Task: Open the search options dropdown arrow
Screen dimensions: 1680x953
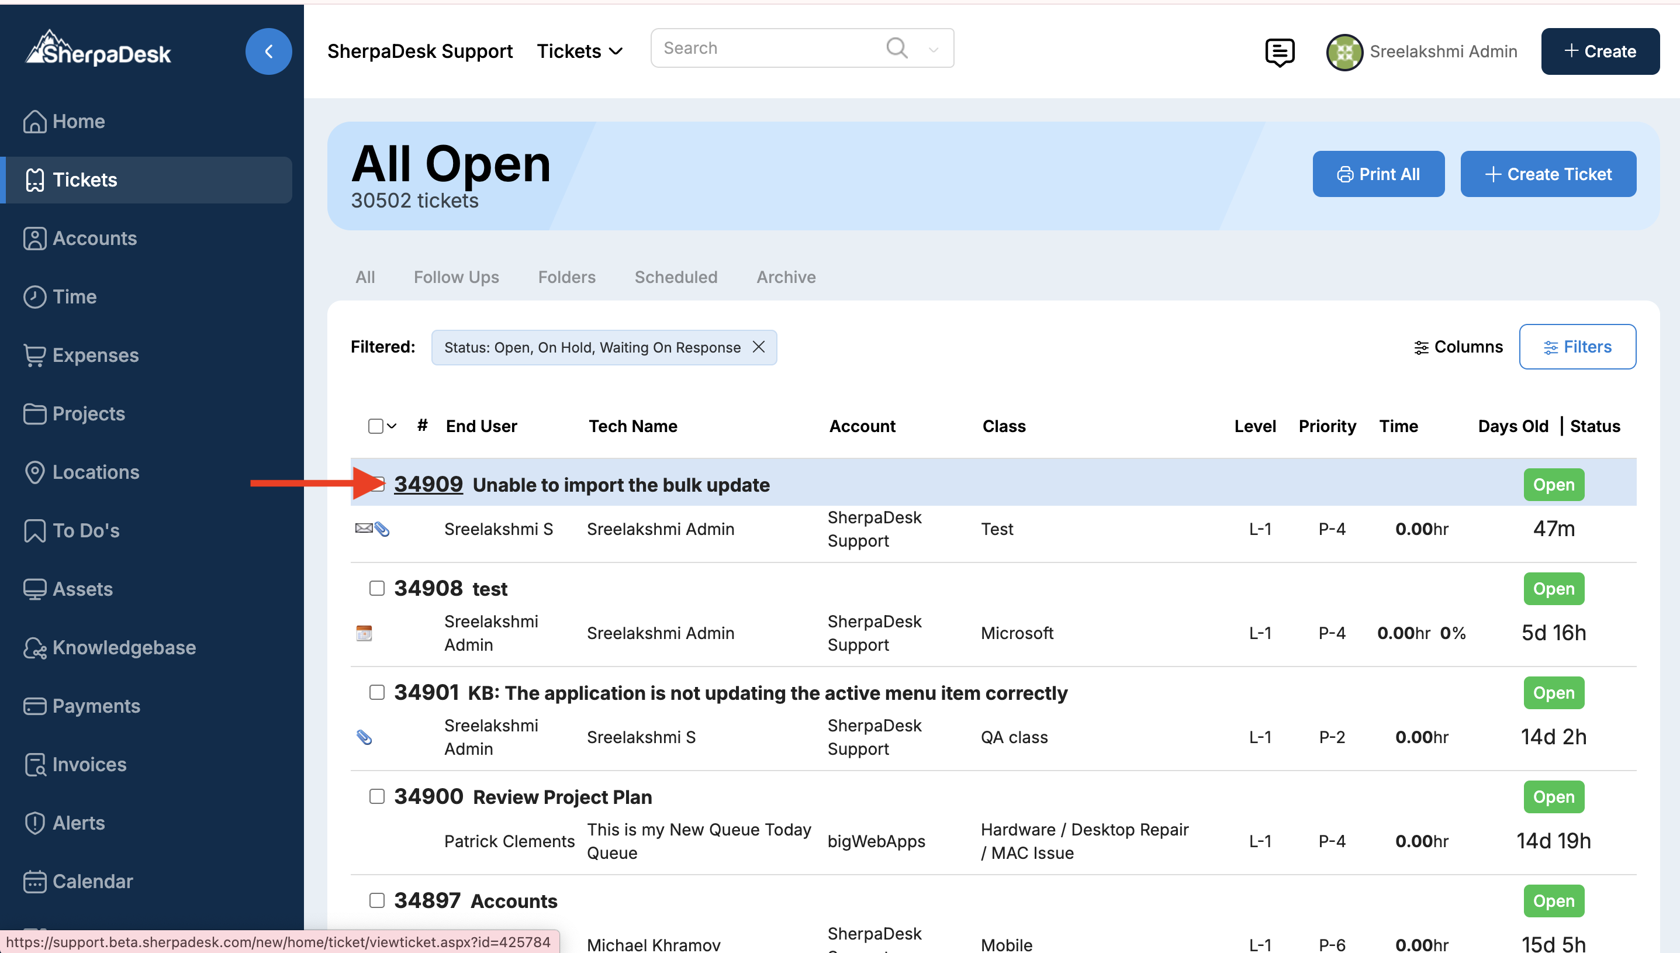Action: (934, 49)
